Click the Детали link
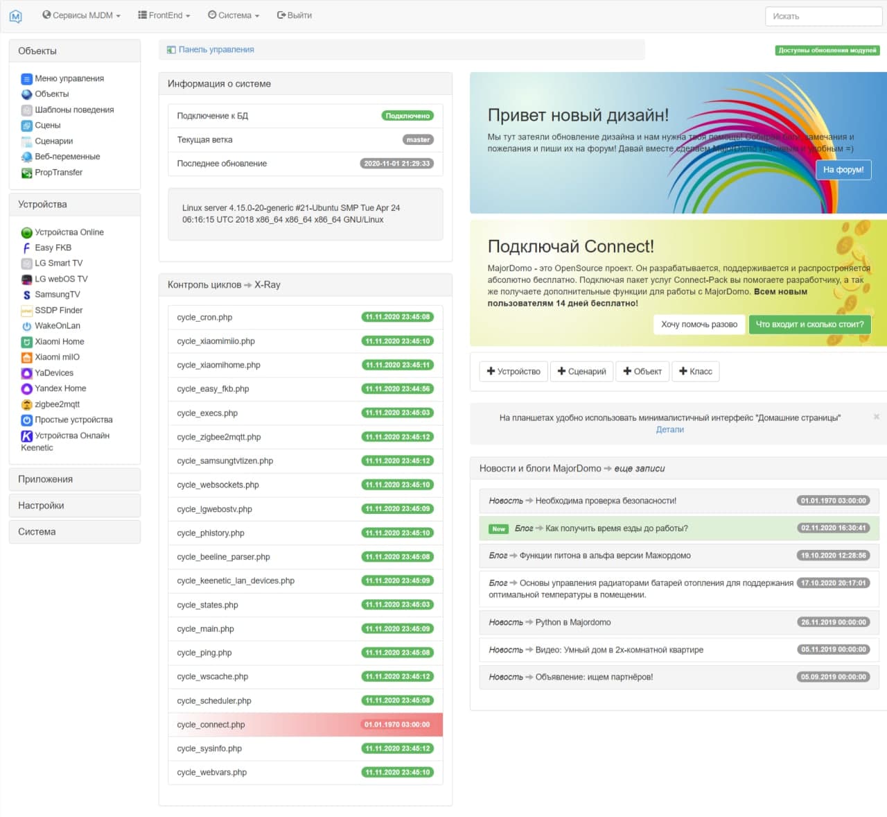Image resolution: width=887 pixels, height=817 pixels. 669,430
